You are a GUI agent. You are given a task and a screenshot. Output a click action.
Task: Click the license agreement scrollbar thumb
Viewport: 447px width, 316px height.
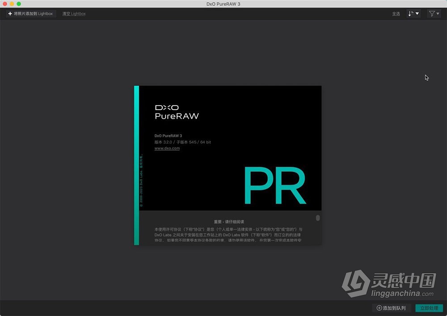(x=318, y=218)
